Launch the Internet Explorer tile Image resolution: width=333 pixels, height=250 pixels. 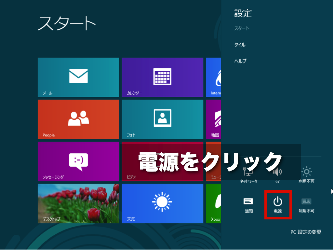213,77
